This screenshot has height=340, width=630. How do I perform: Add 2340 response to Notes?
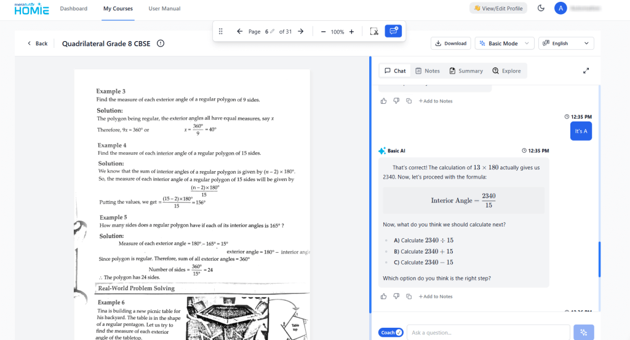436,296
